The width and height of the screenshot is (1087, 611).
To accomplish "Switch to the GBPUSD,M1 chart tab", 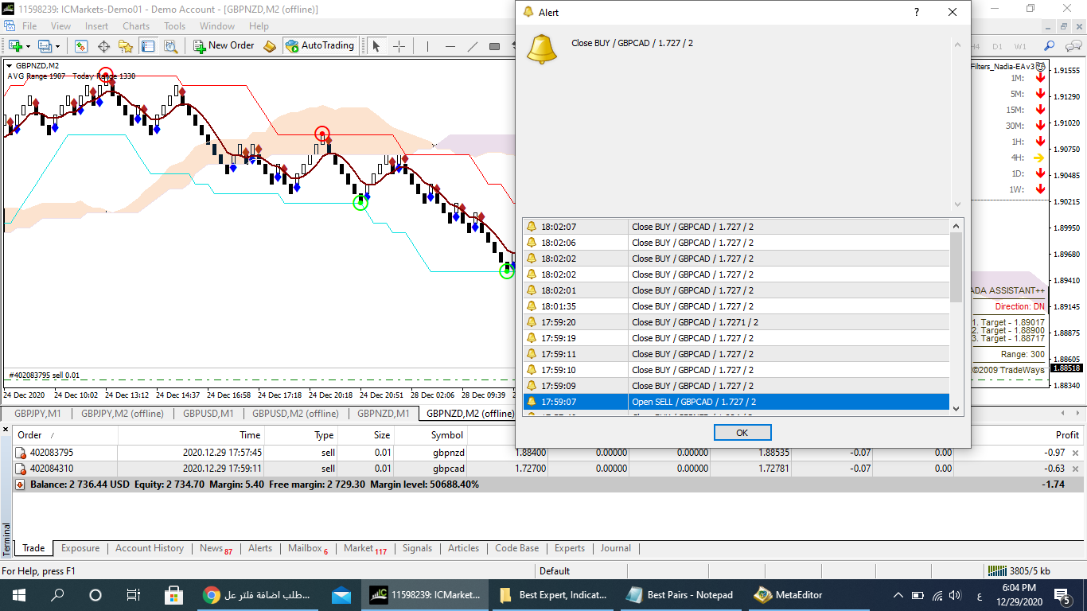I will [x=208, y=414].
